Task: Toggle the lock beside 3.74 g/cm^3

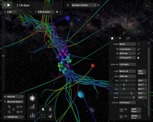Action: point(138,58)
